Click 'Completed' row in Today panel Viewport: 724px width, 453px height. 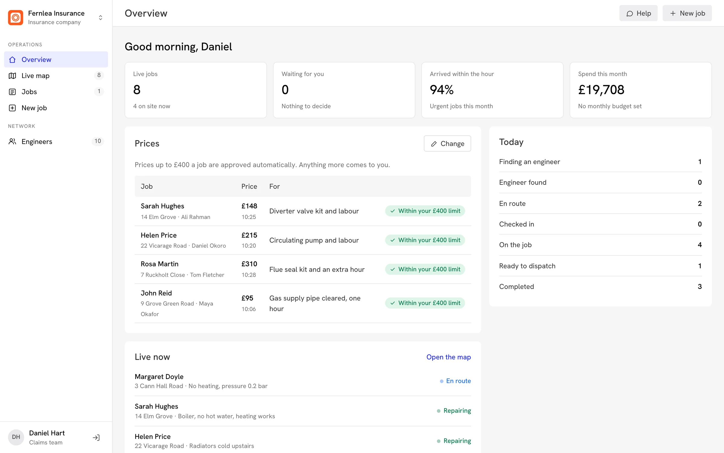(600, 287)
